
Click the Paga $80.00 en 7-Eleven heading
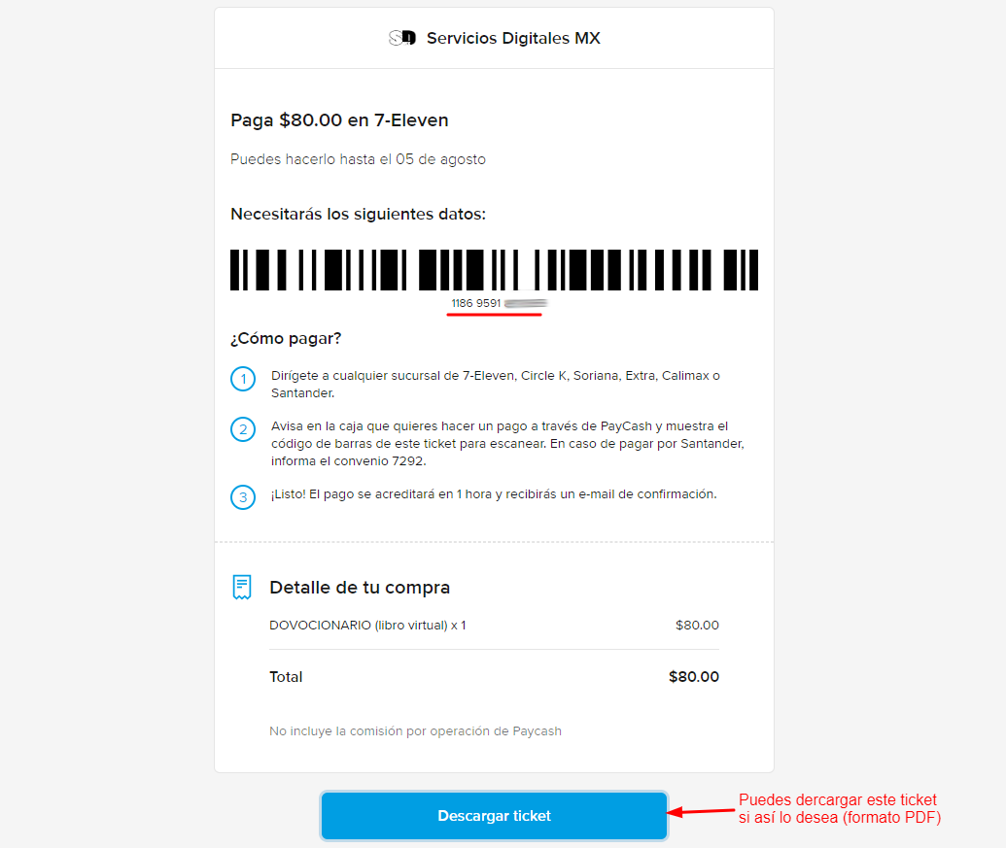point(339,120)
